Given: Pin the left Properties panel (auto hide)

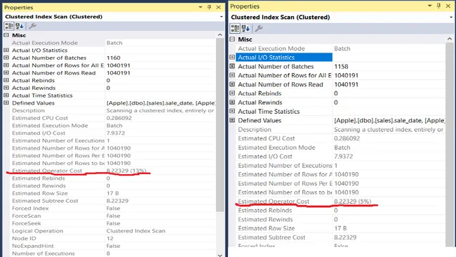Looking at the screenshot, I should click(209, 7).
